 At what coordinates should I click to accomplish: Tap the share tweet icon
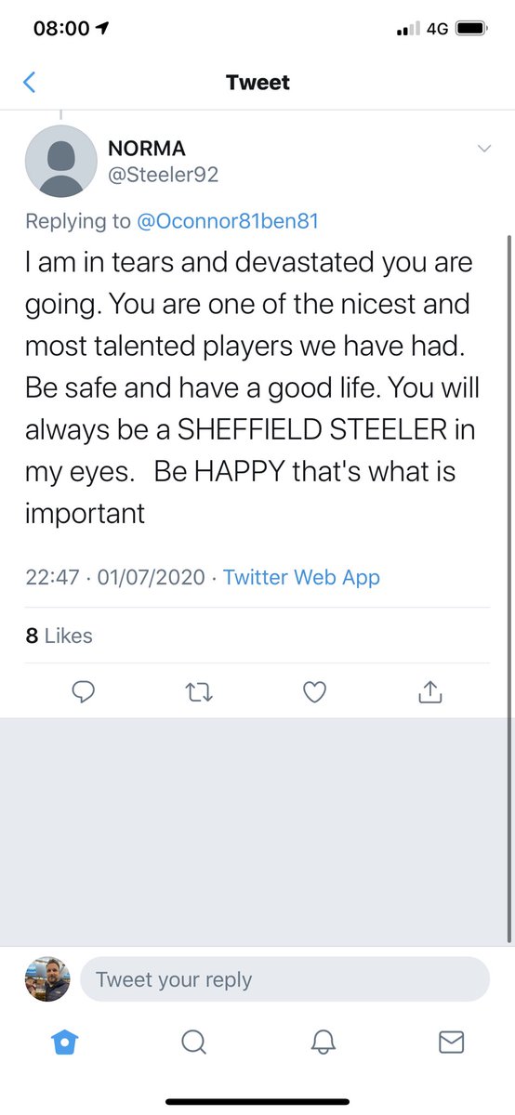430,691
